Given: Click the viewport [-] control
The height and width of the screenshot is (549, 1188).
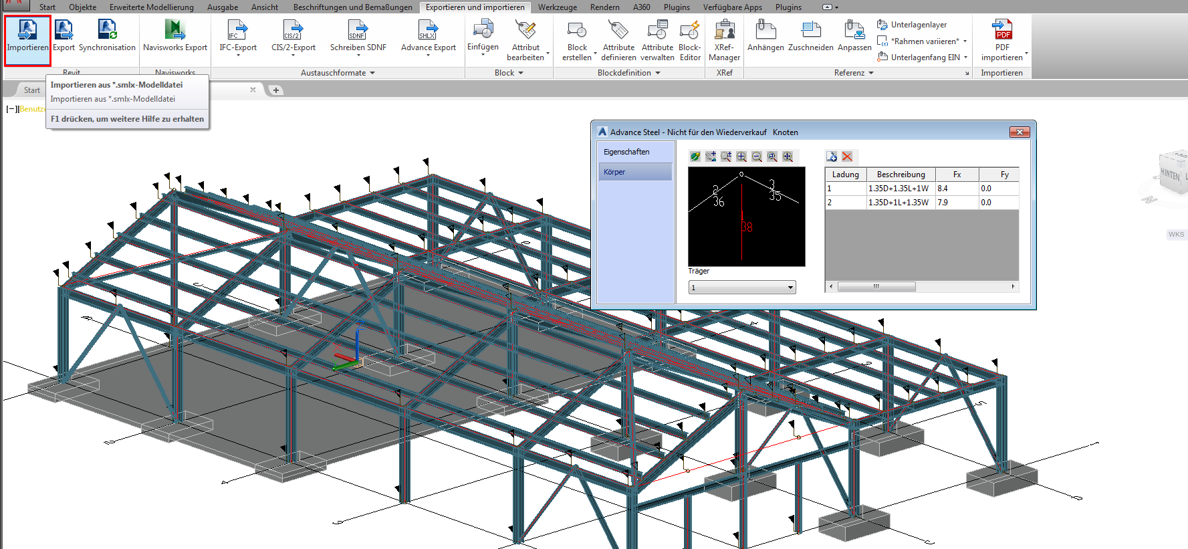Looking at the screenshot, I should coord(11,109).
